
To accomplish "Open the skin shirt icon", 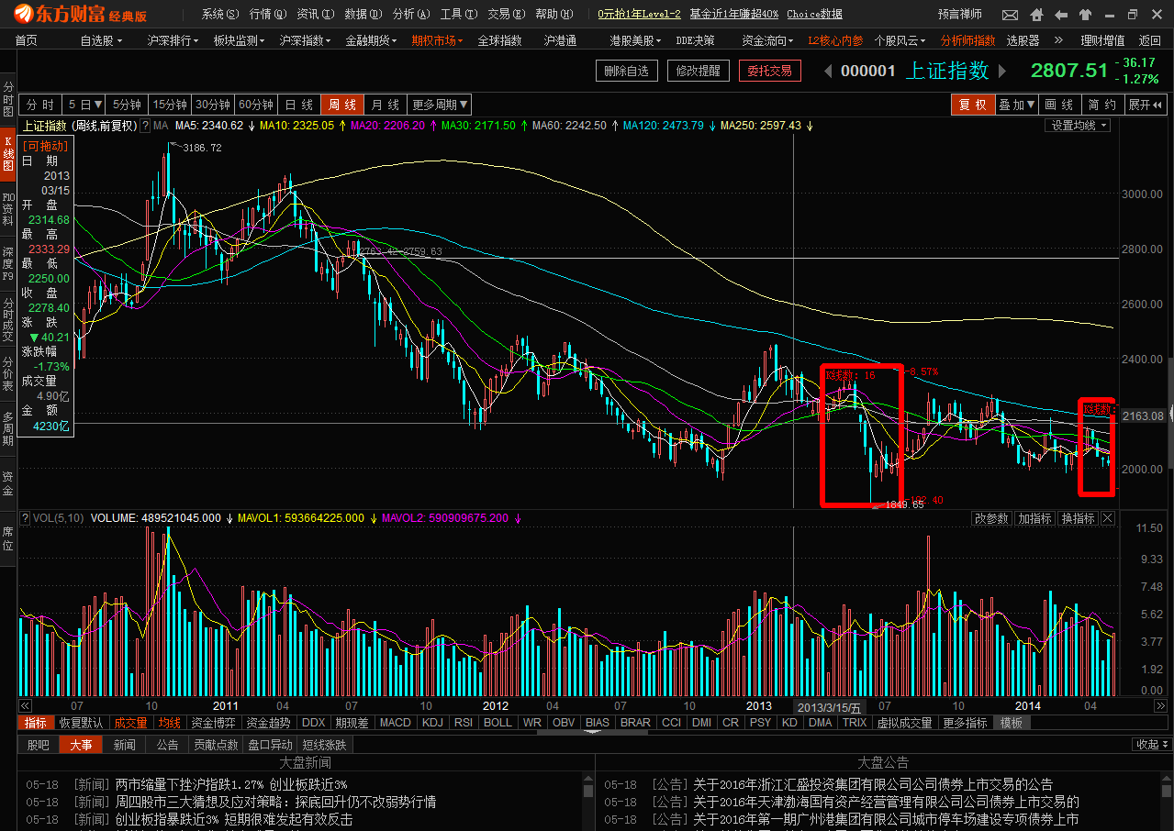I will pyautogui.click(x=1085, y=15).
